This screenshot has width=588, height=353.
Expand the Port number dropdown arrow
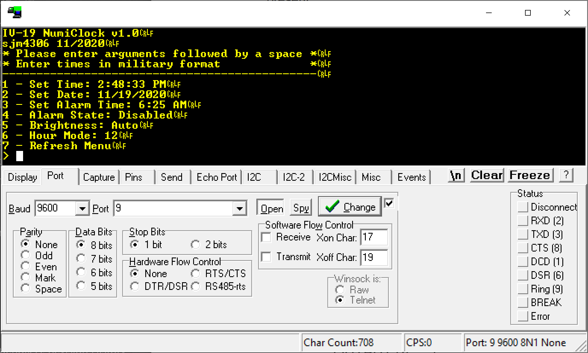(x=240, y=208)
